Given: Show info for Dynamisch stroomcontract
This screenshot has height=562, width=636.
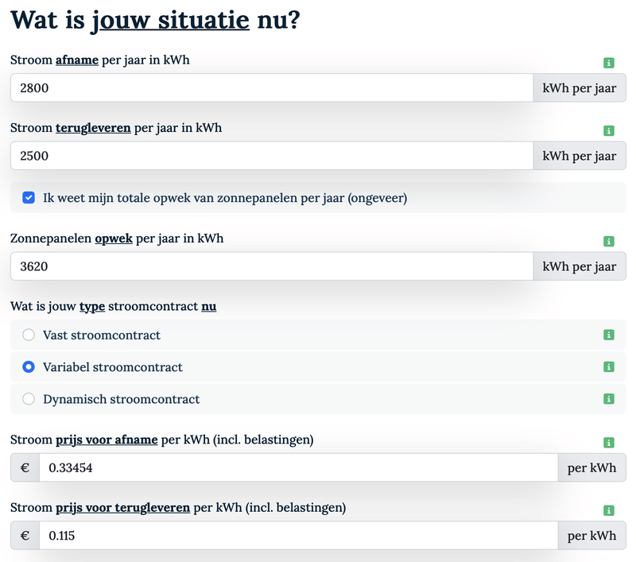Looking at the screenshot, I should (x=609, y=399).
